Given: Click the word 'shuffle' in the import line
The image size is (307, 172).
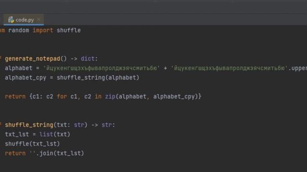Looking at the screenshot, I should point(69,31).
